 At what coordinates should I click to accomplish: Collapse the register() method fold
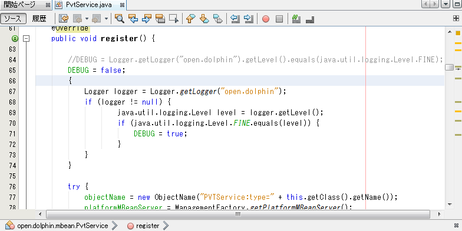click(x=26, y=39)
